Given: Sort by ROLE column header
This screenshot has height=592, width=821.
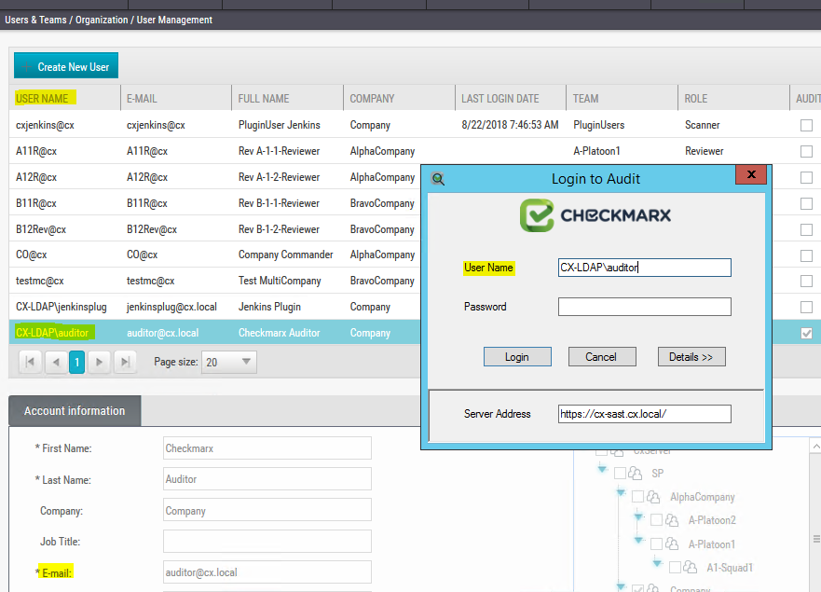Looking at the screenshot, I should 696,99.
